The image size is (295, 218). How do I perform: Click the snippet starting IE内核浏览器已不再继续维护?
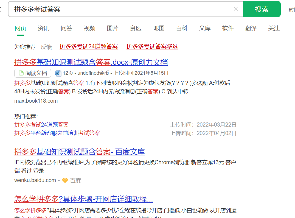click(x=125, y=166)
